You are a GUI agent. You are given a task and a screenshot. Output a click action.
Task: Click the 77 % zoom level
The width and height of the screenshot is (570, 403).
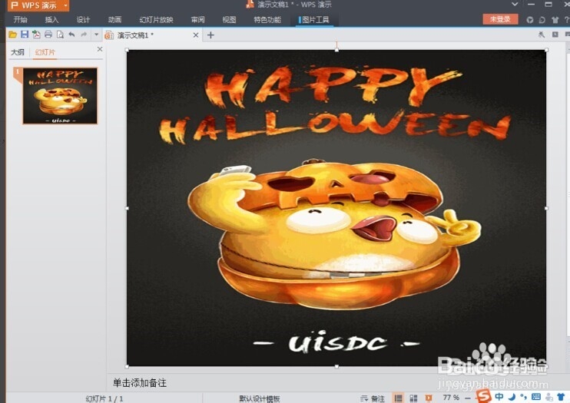point(451,398)
